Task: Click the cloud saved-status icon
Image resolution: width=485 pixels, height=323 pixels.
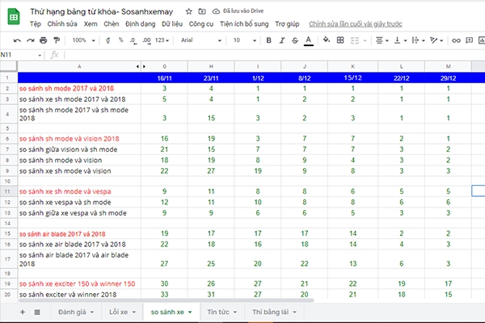Action: click(x=216, y=11)
